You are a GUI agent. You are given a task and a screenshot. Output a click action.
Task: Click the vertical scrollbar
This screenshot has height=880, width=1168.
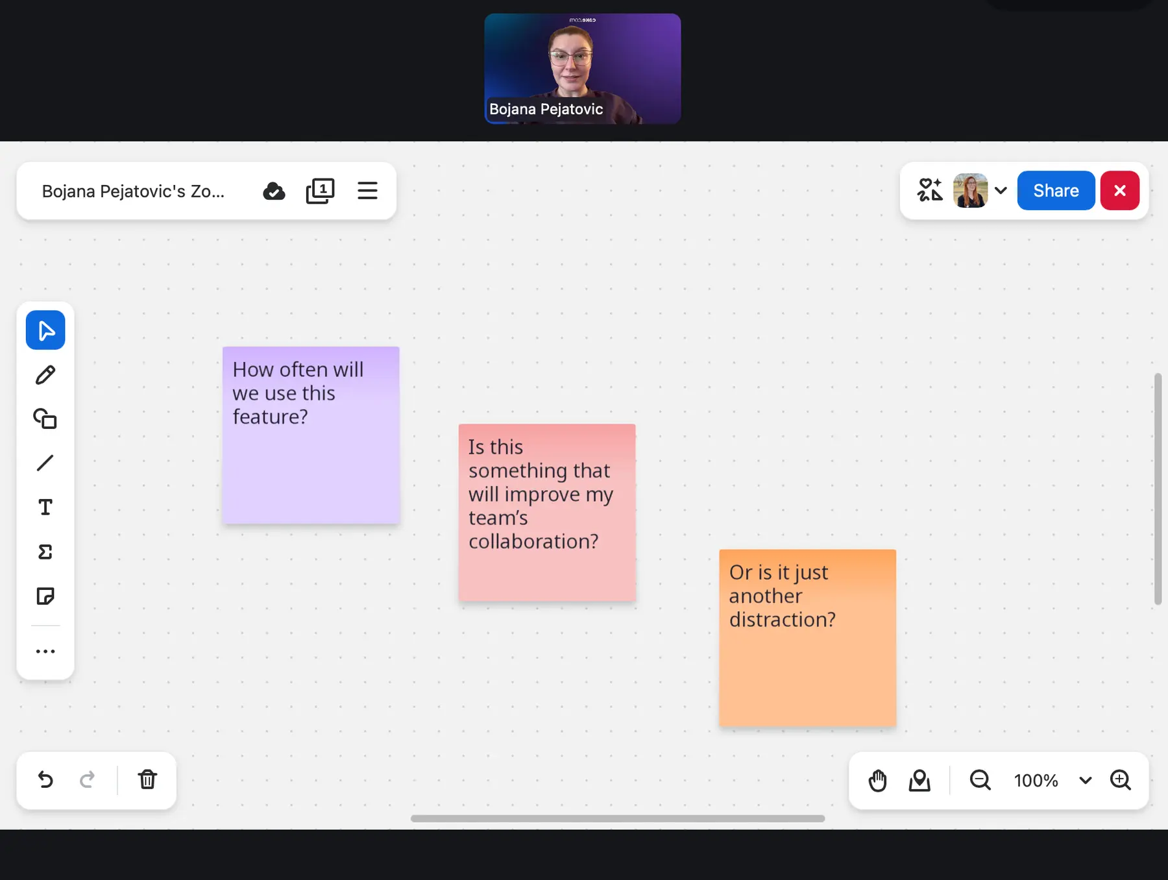[x=1158, y=489]
